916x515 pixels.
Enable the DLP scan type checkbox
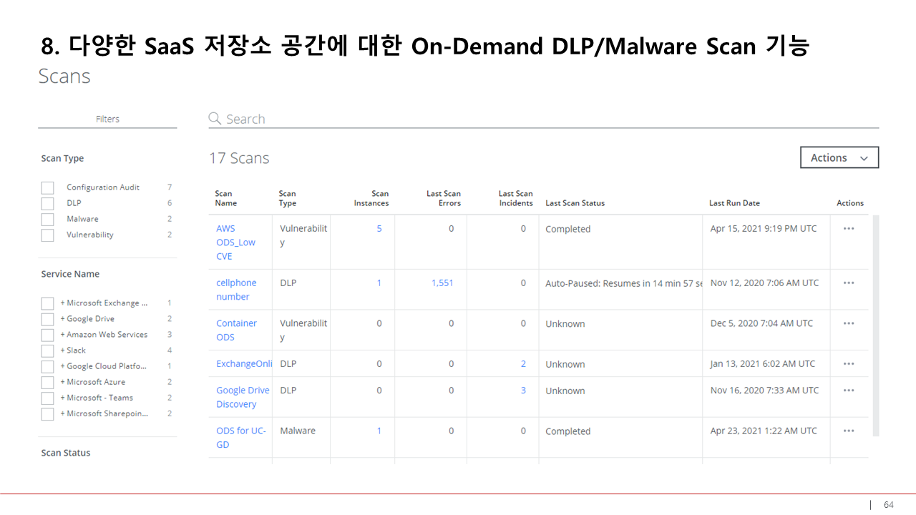pyautogui.click(x=48, y=204)
